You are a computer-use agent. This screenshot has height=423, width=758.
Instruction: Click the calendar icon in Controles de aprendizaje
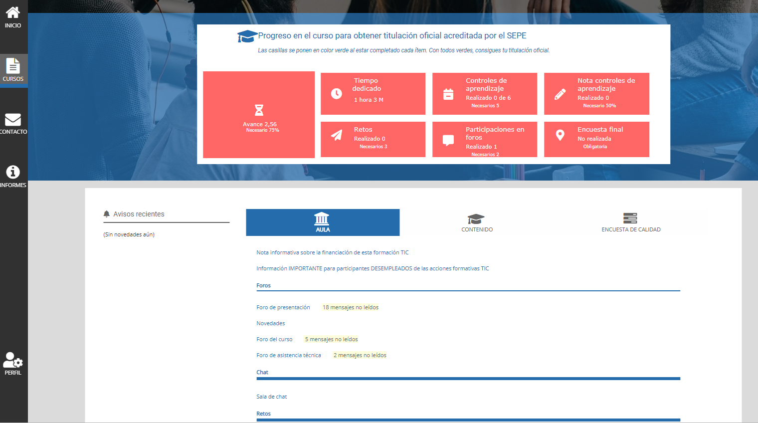tap(448, 94)
